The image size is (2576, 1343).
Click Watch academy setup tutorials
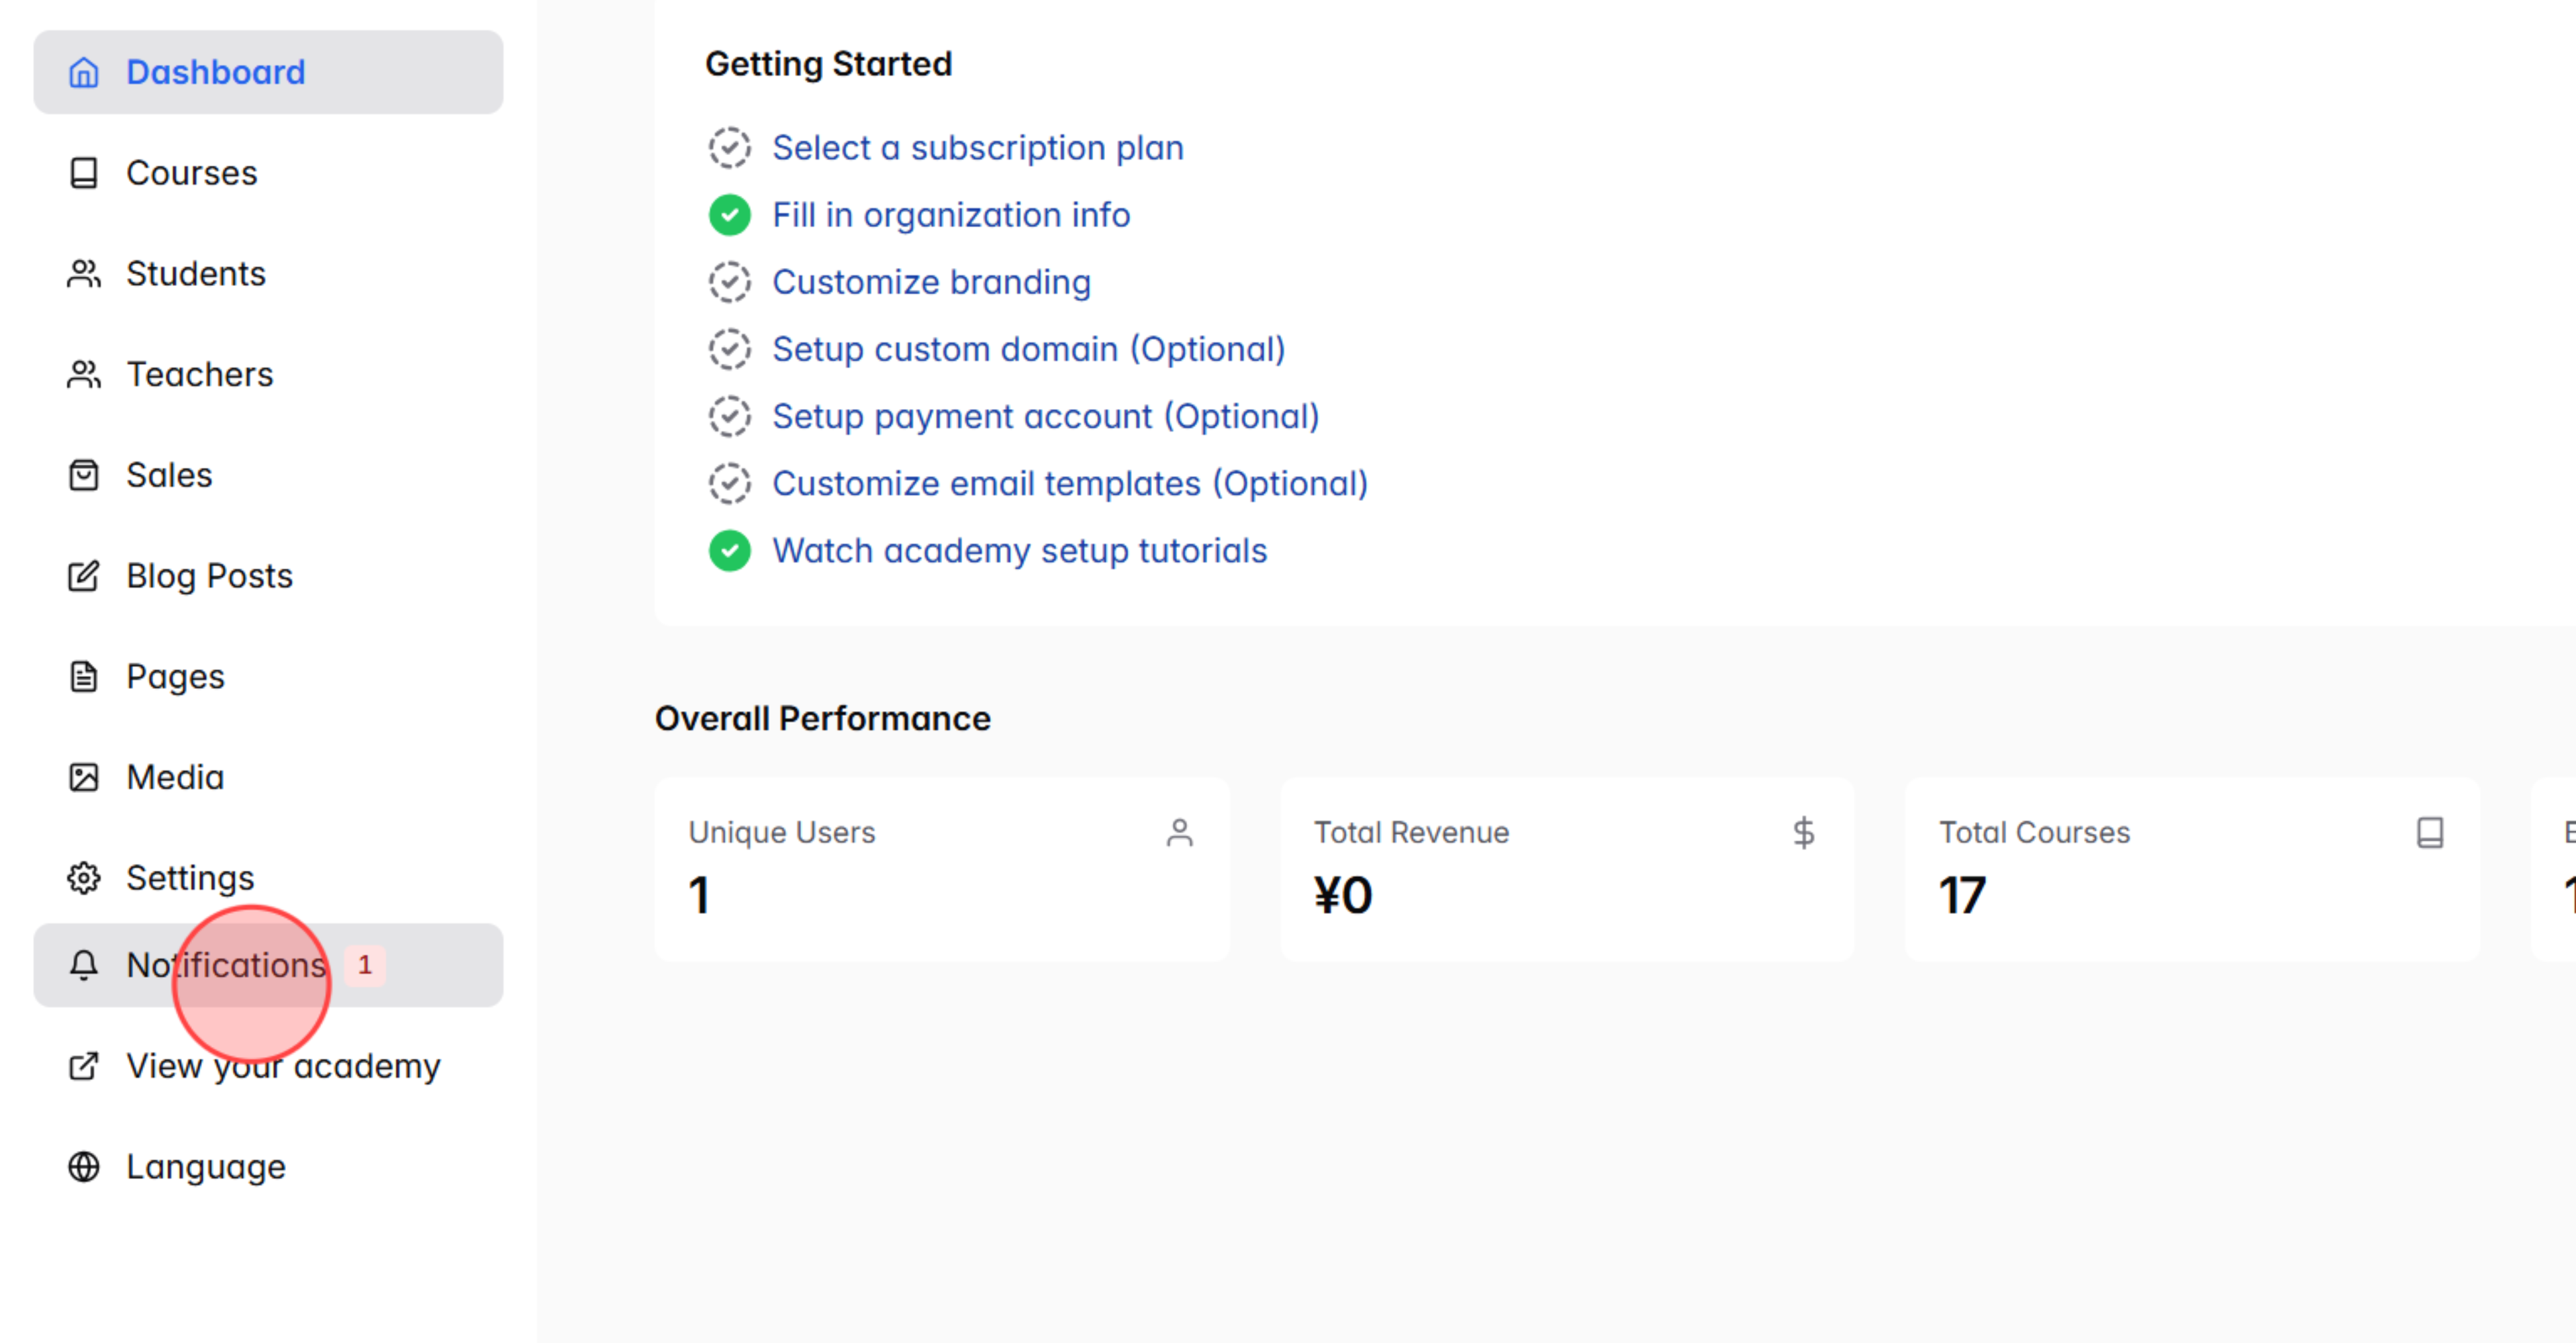point(1019,550)
